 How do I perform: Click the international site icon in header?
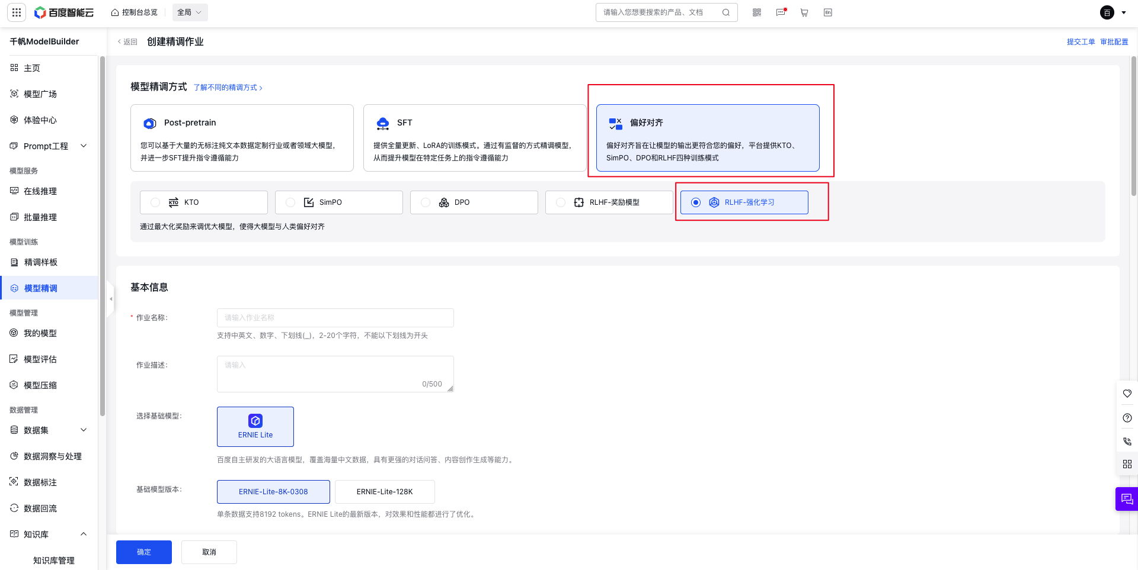828,12
